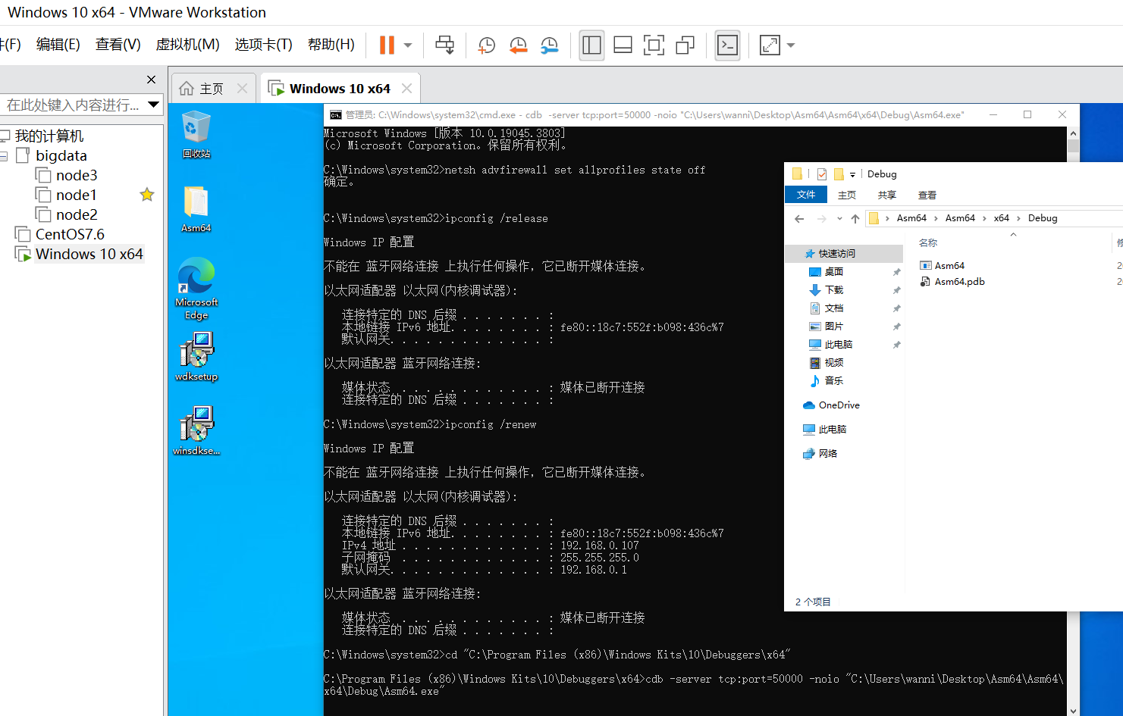Select OneDrive in navigation pane
Image resolution: width=1123 pixels, height=716 pixels.
point(831,405)
